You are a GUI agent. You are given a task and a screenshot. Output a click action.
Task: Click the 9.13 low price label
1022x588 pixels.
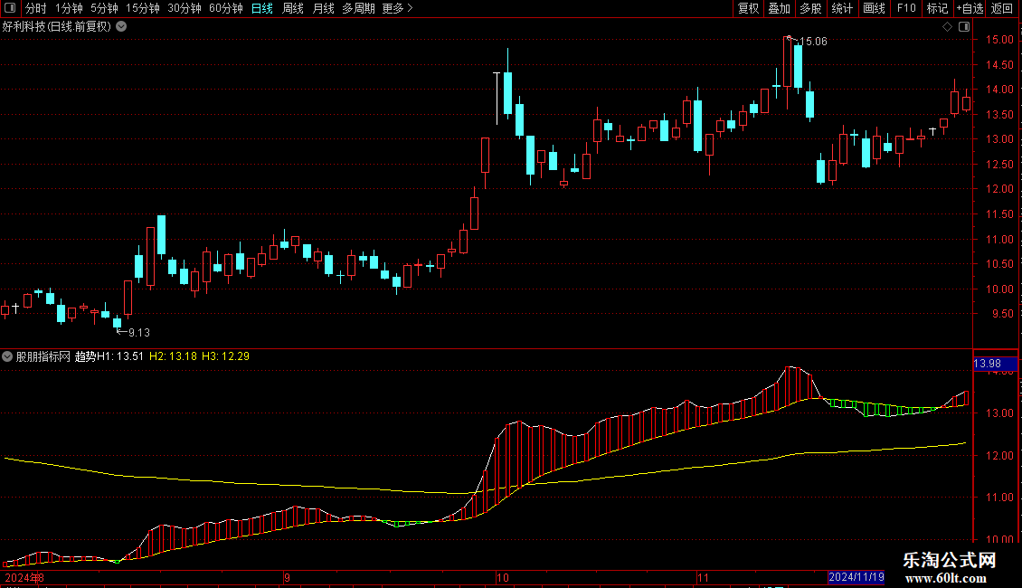click(x=139, y=333)
